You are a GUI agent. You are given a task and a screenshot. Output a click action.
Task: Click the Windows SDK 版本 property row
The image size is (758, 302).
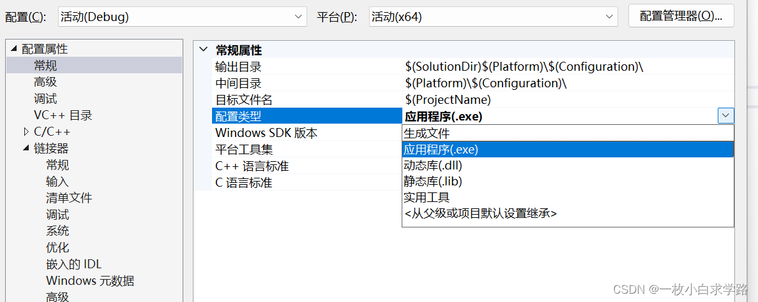[x=307, y=133]
